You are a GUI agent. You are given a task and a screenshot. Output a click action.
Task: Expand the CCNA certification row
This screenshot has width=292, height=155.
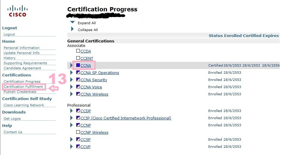(x=72, y=65)
